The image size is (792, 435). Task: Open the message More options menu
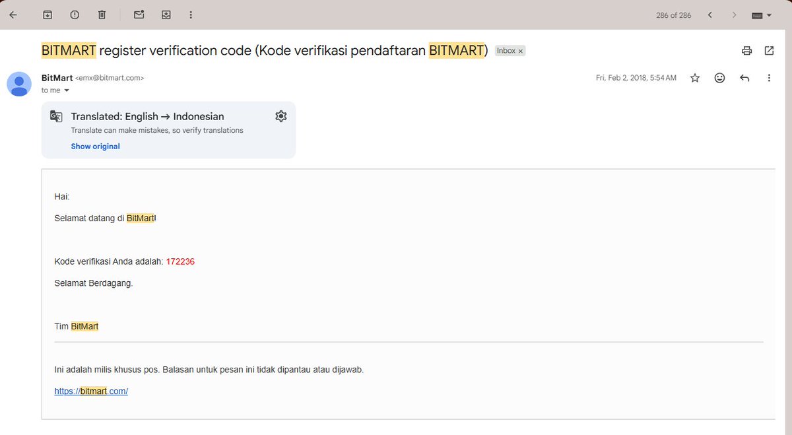point(769,78)
